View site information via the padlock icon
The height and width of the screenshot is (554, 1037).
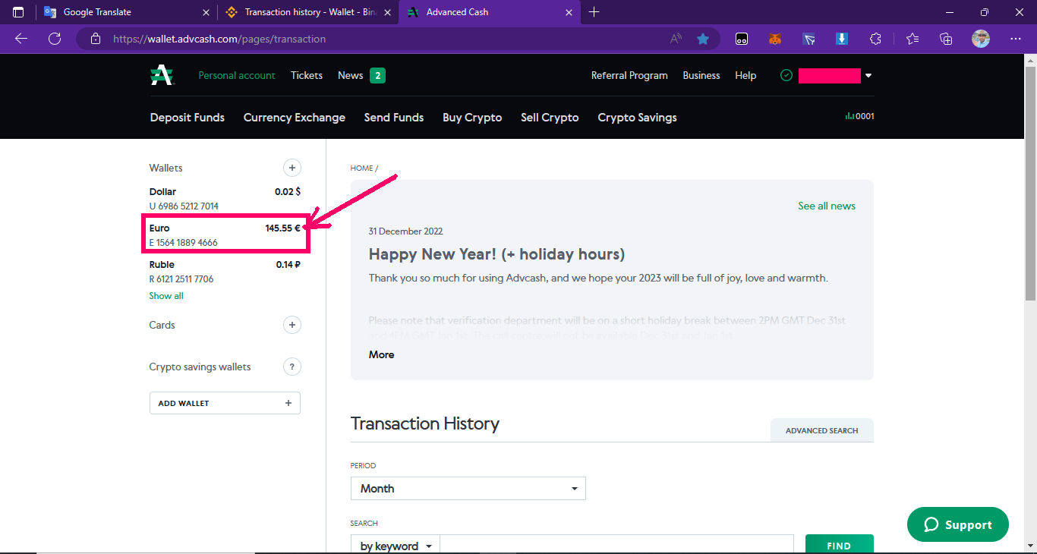(95, 39)
